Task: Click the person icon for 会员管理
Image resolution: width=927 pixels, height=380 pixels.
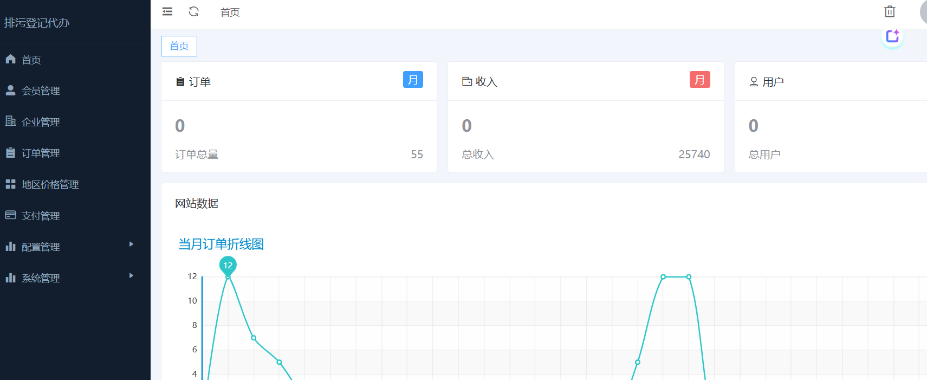Action: point(11,91)
